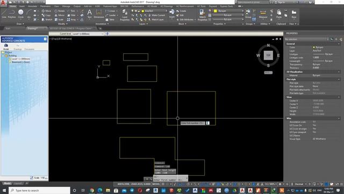Open the Decimal units dropdown in status bar
344x194 pixels.
point(300,184)
